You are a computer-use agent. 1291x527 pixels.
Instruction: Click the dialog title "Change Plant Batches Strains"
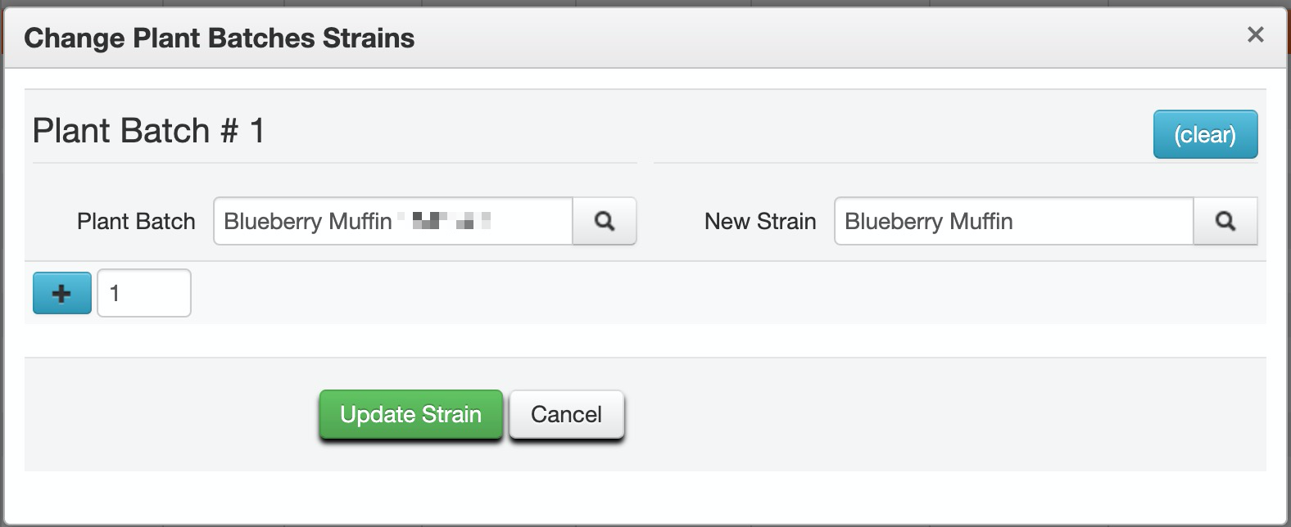[x=219, y=38]
